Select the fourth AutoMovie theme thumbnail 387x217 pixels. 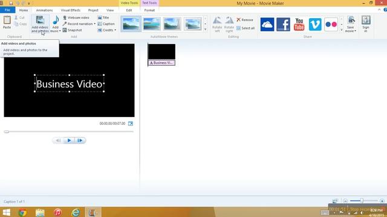[192, 24]
